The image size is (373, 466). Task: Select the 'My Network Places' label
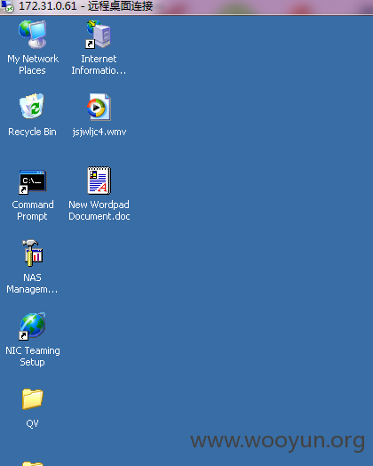point(33,65)
